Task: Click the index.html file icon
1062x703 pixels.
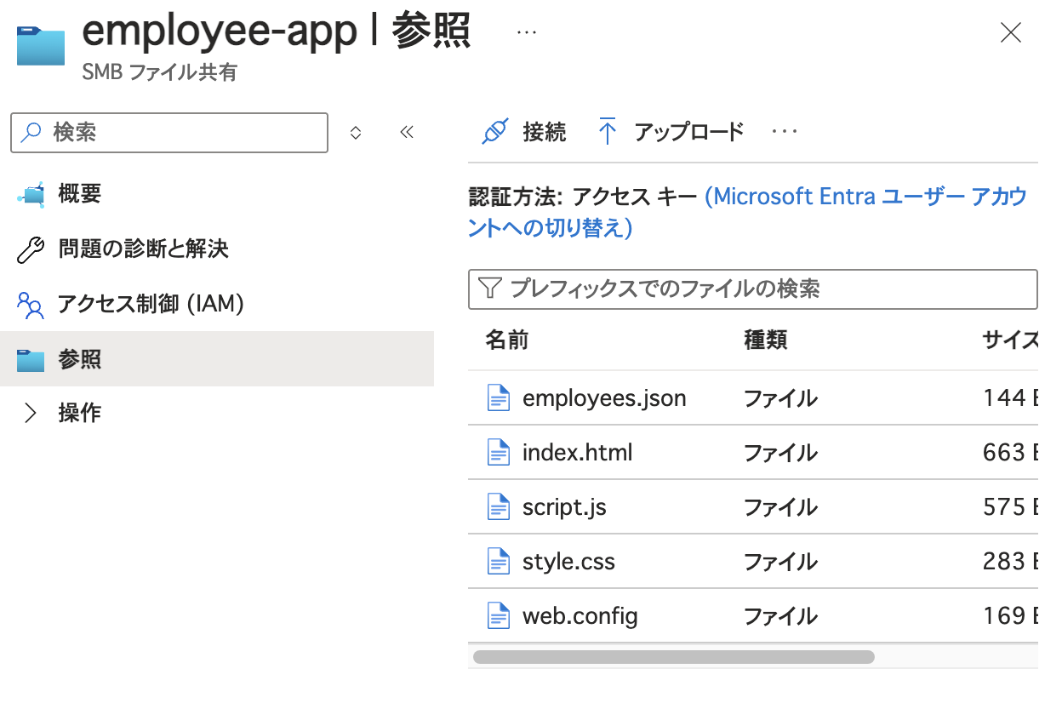Action: point(498,452)
